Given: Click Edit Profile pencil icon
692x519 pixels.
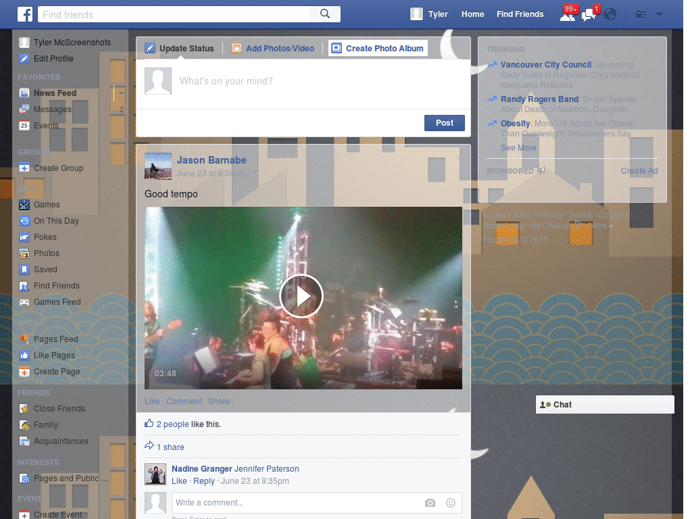Looking at the screenshot, I should (24, 59).
